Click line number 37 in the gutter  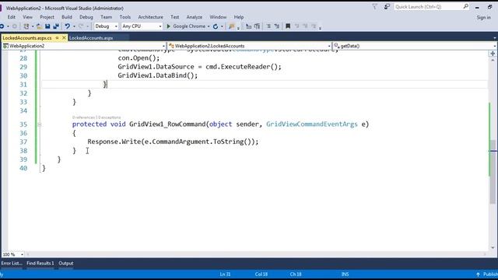23,142
